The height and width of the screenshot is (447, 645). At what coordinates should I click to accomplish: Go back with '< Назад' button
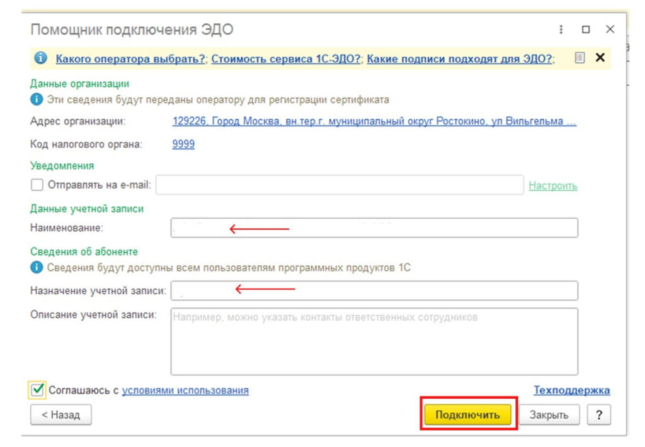(x=61, y=414)
